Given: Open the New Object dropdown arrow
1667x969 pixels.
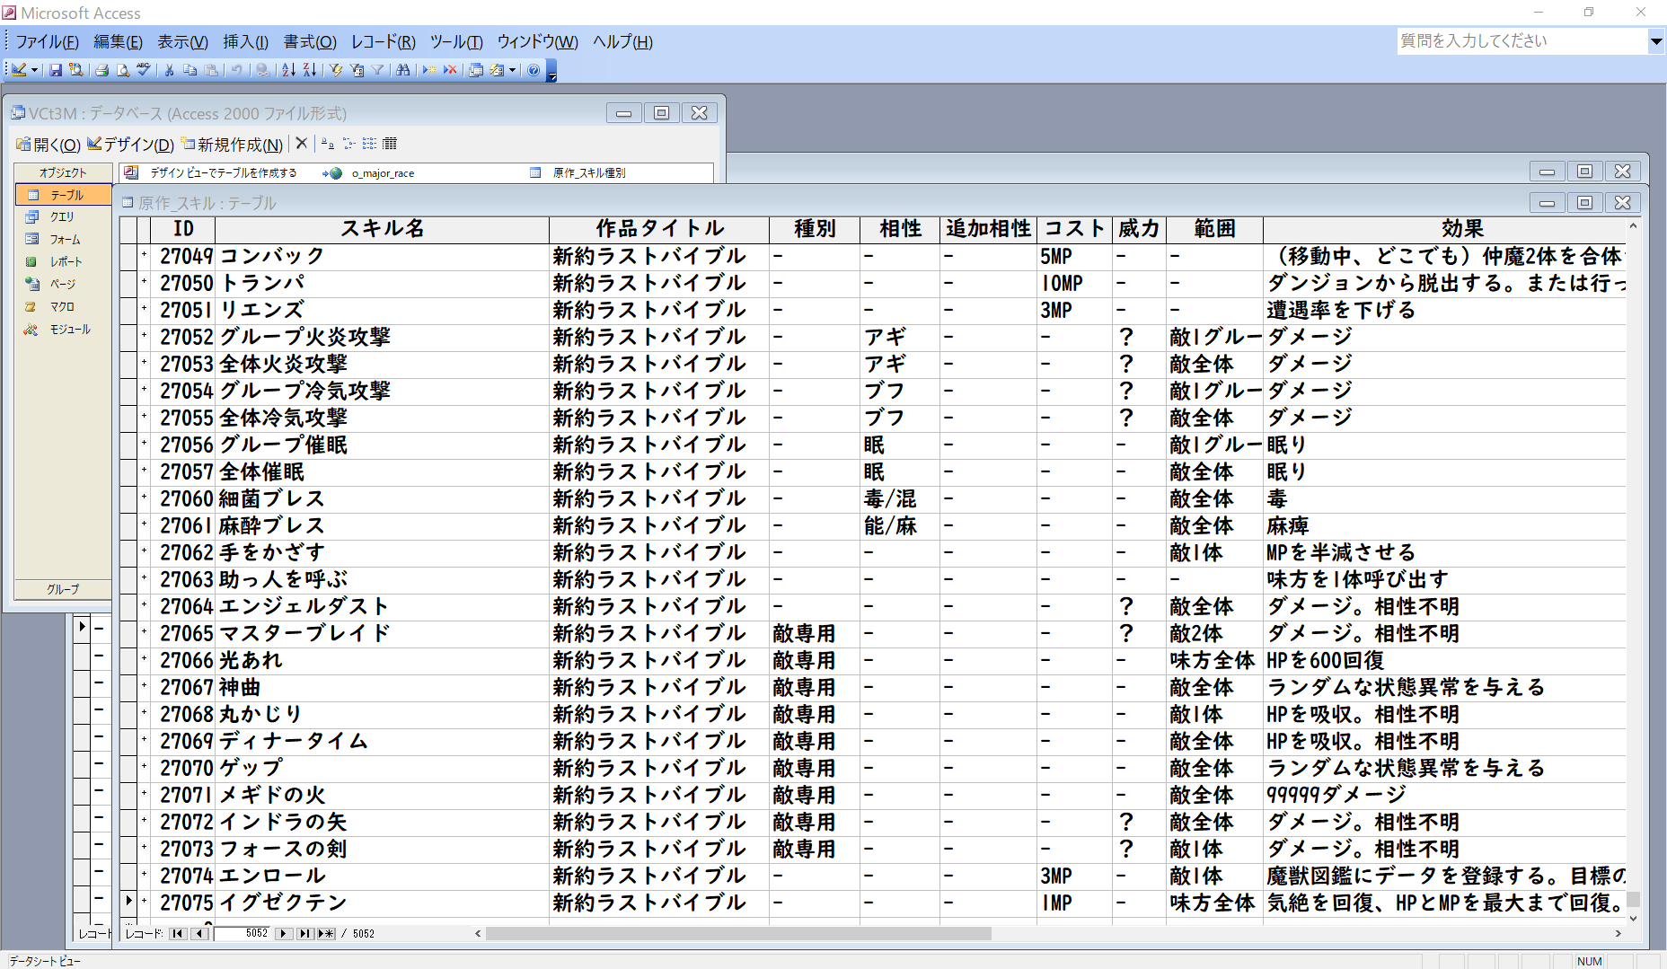Looking at the screenshot, I should (x=513, y=70).
